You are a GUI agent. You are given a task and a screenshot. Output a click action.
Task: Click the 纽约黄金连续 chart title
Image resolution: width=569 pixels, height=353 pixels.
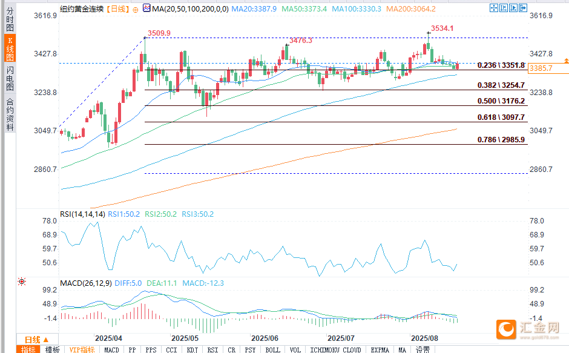click(82, 8)
